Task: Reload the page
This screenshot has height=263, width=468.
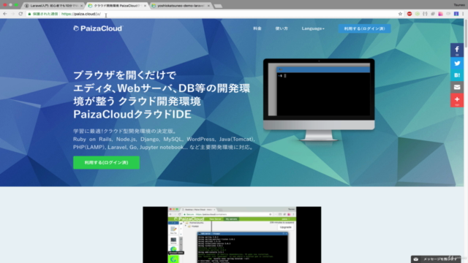Action: tap(20, 14)
